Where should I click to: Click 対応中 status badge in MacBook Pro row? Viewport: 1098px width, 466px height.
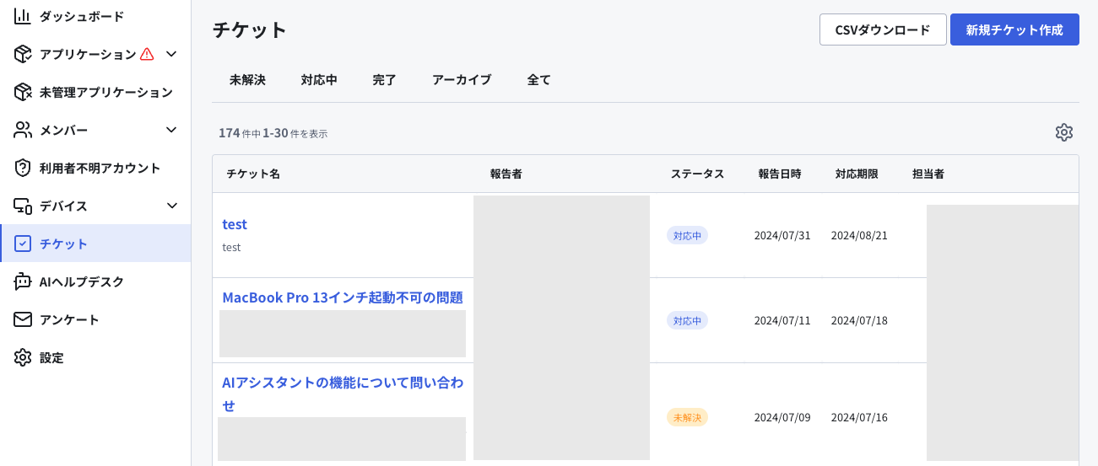[687, 320]
